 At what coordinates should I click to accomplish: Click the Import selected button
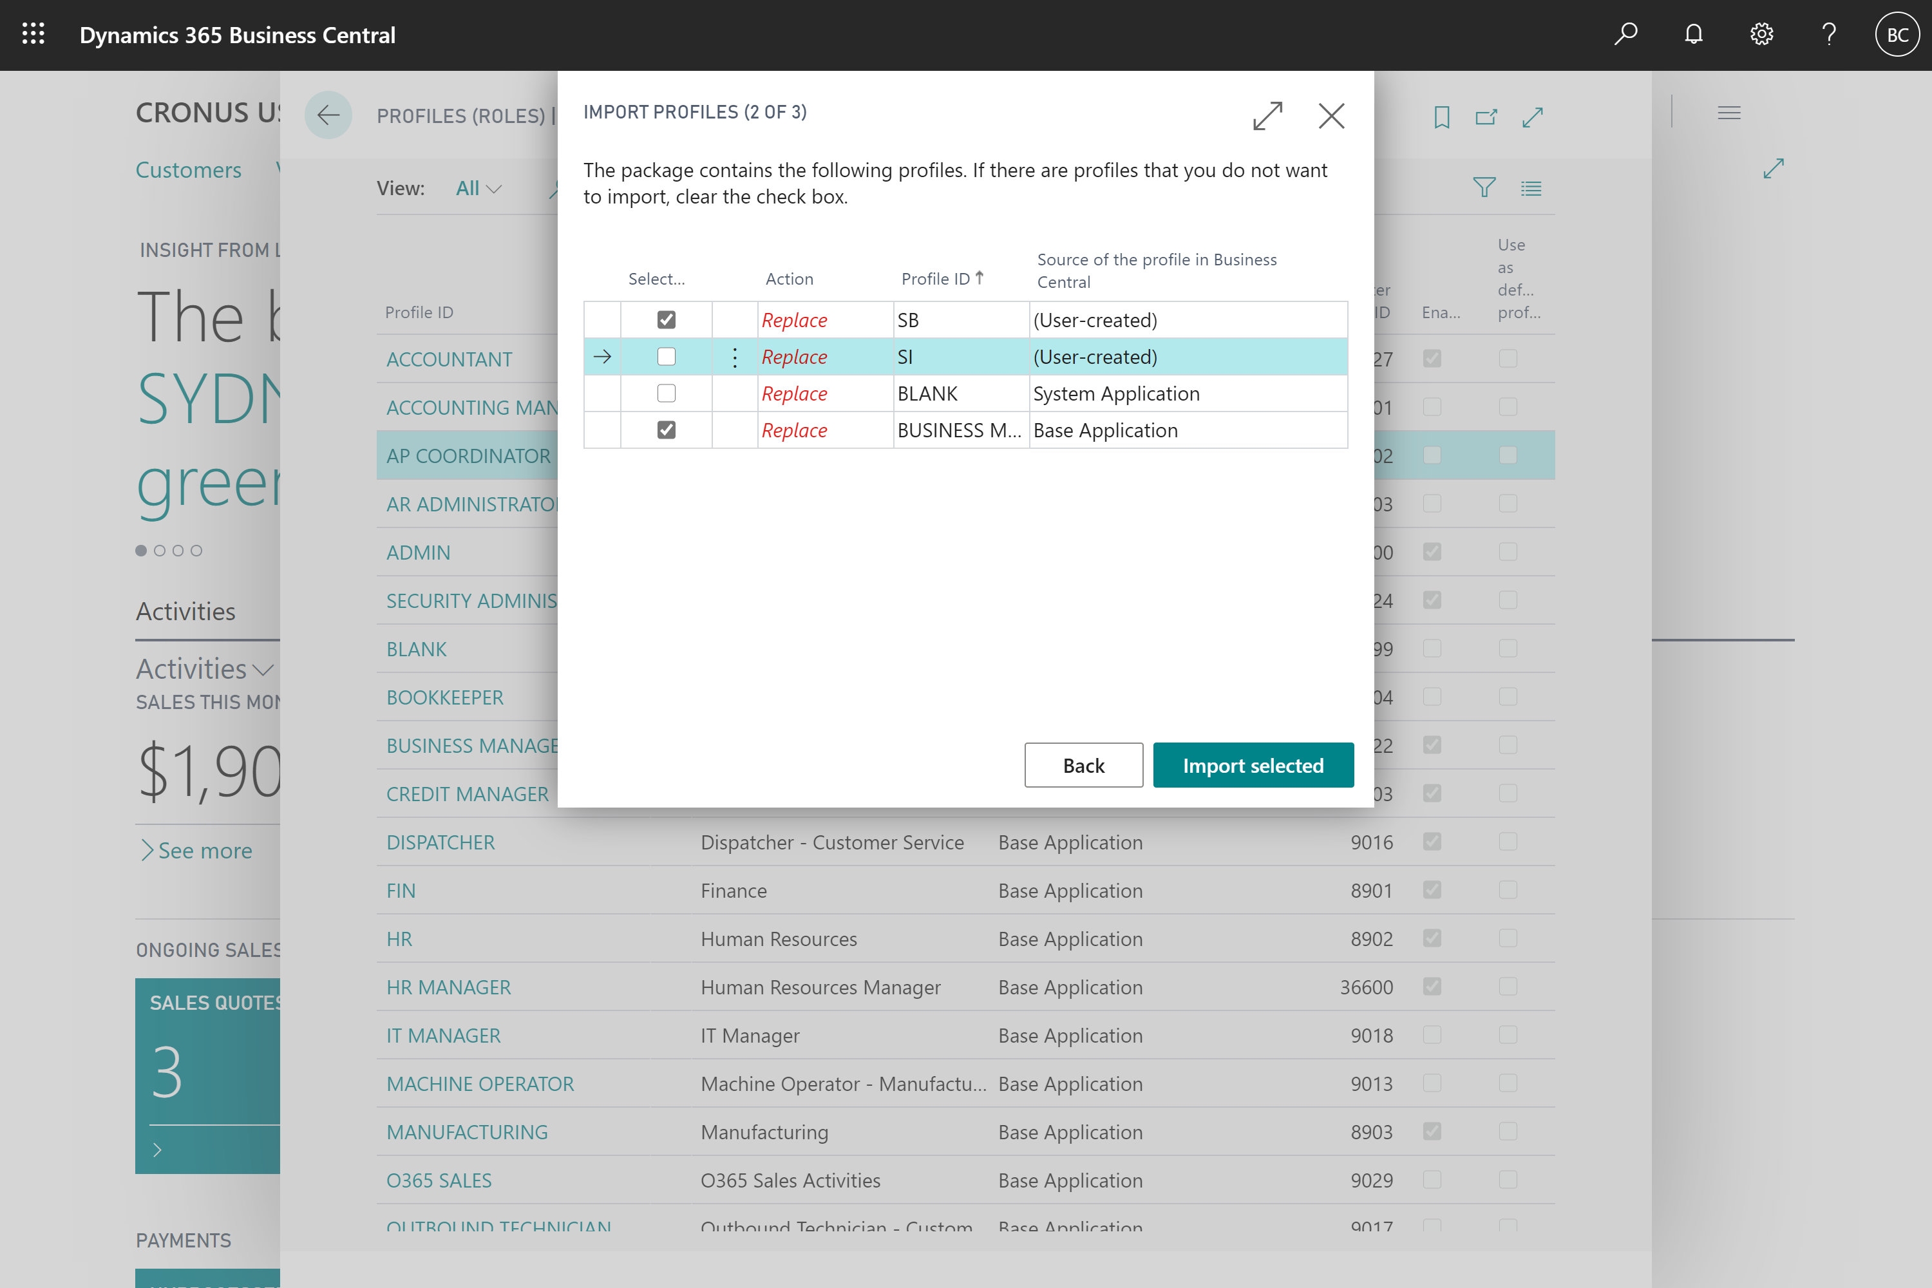click(1251, 763)
